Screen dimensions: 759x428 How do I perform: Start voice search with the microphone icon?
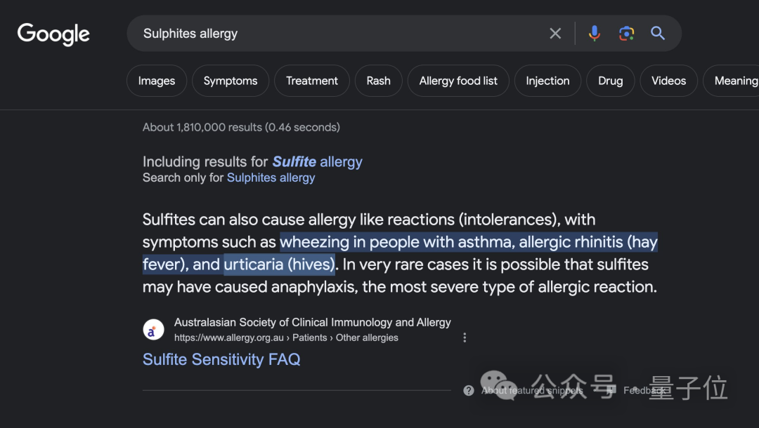[594, 34]
